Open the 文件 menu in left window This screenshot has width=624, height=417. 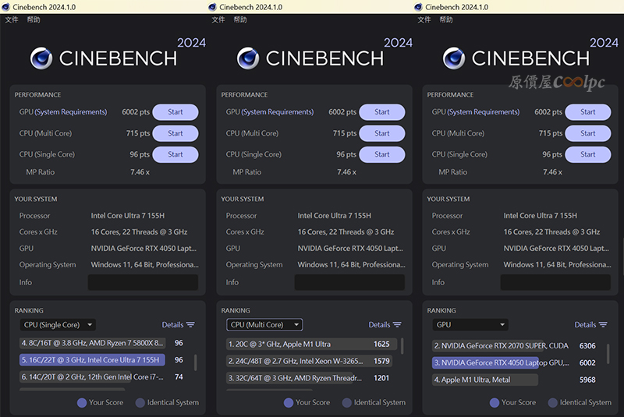(12, 19)
